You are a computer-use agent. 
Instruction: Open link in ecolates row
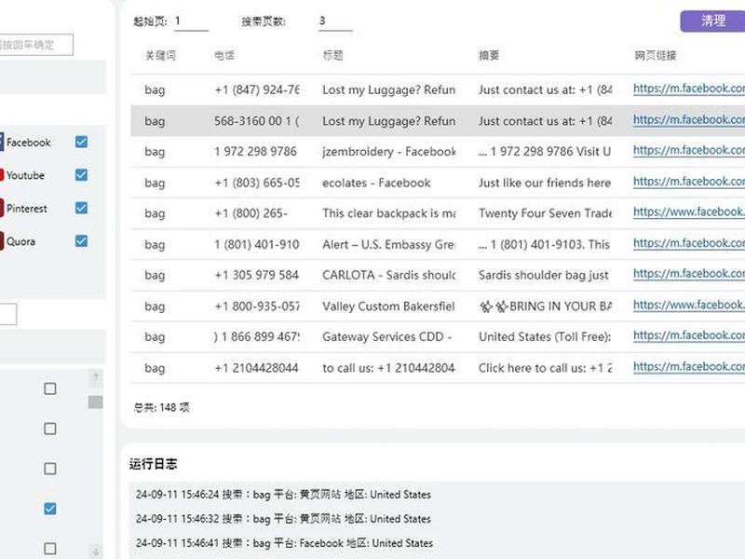click(x=689, y=182)
